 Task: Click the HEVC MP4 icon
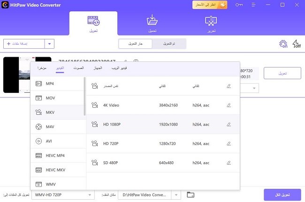(x=38, y=156)
